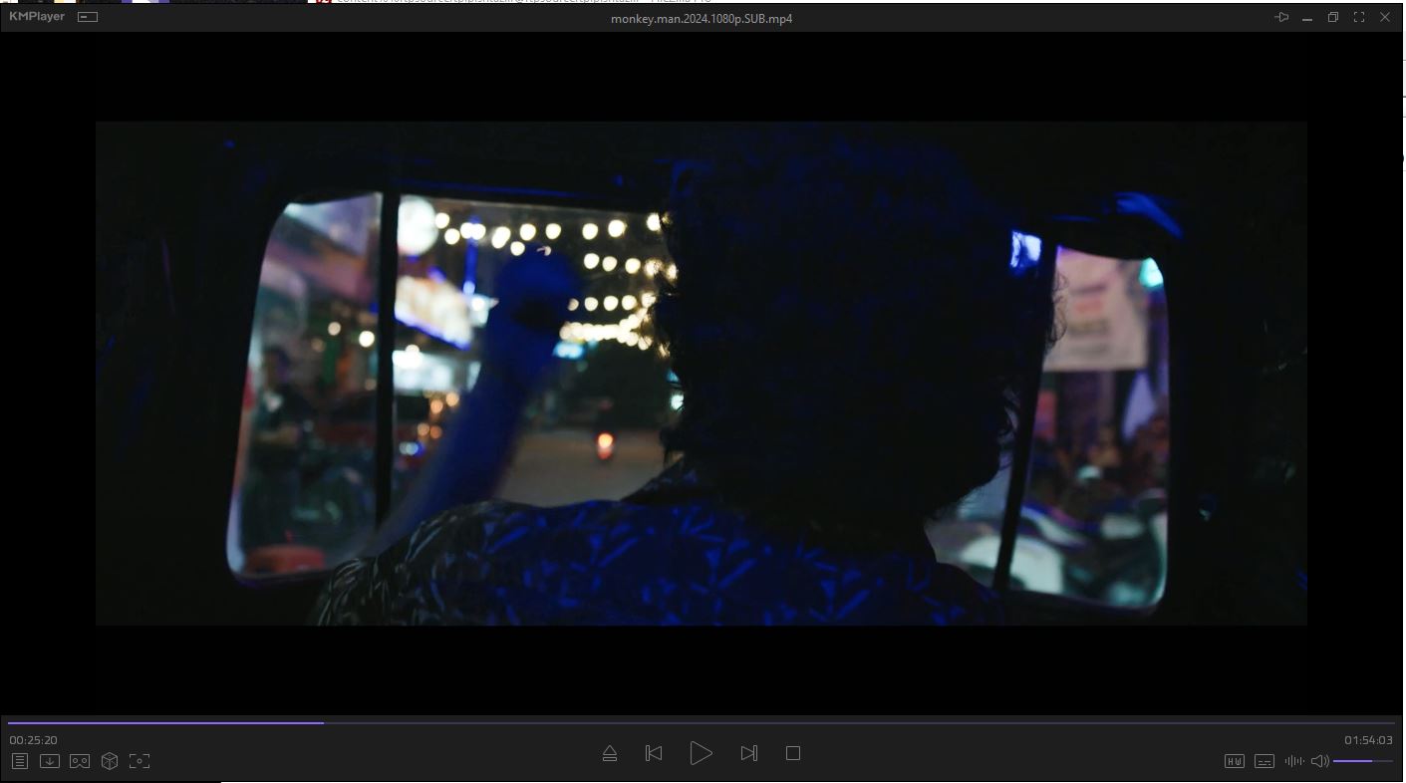
Task: Click the screen capture frame icon
Action: (140, 761)
